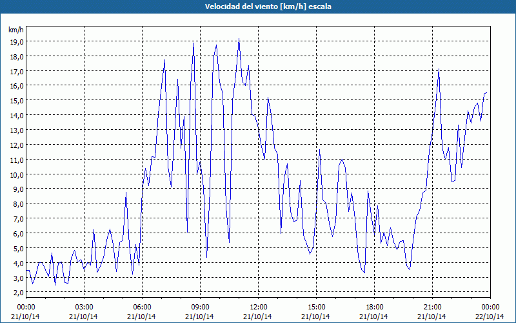Select the 6,0 y-axis value

(x=19, y=234)
